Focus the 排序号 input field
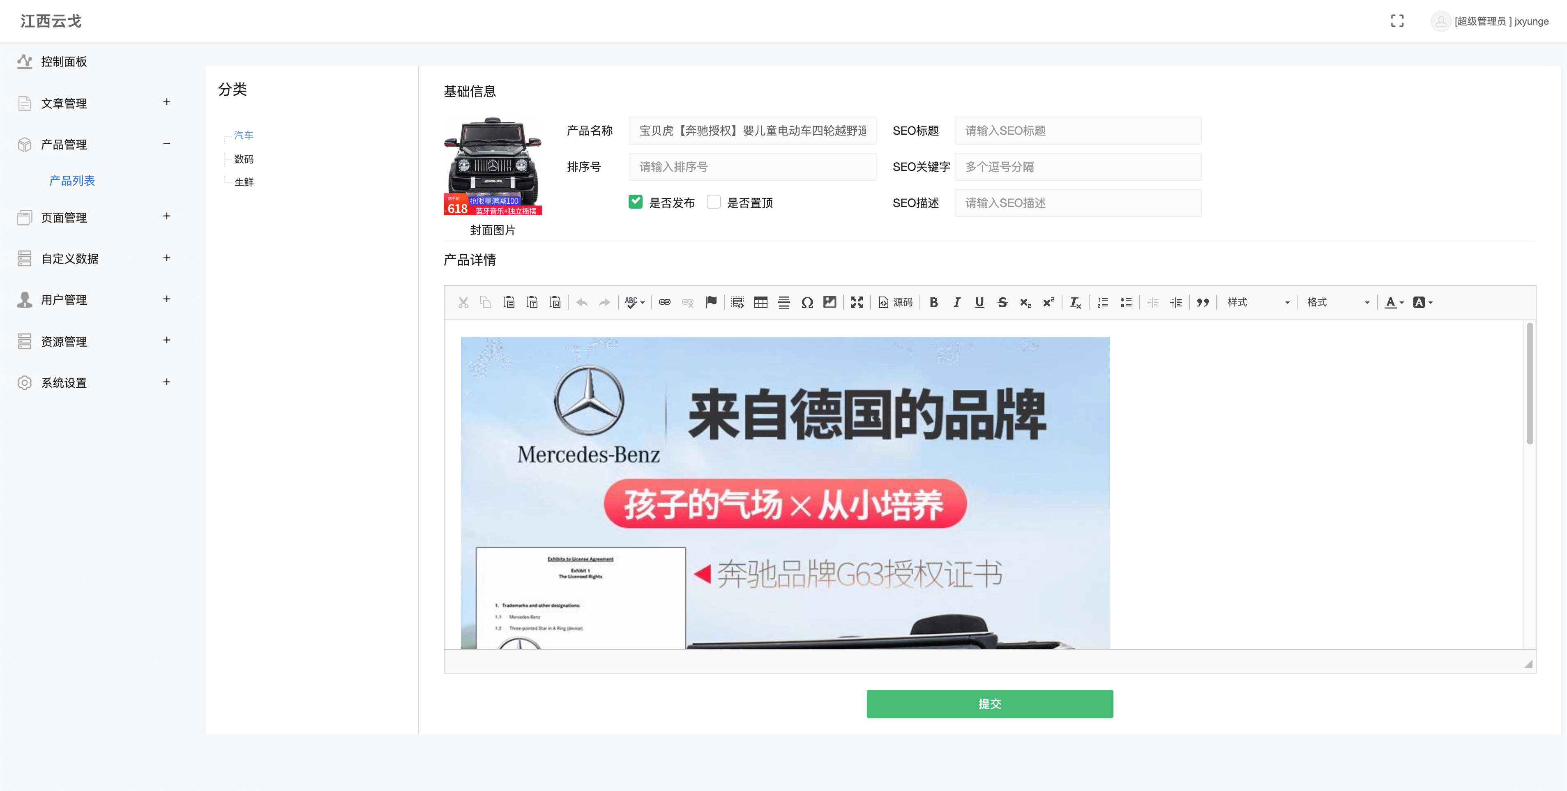Screen dimensions: 1567x791 (752, 167)
